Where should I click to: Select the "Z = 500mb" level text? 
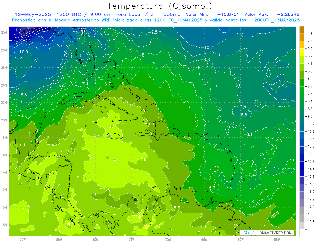click(x=165, y=14)
